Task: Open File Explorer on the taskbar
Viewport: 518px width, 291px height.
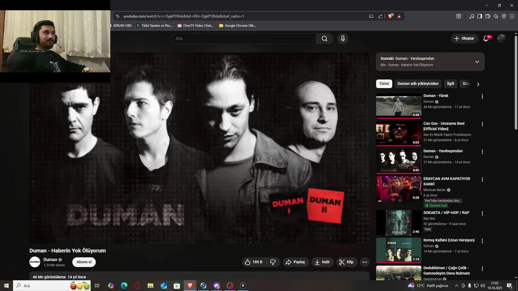Action: [151, 286]
